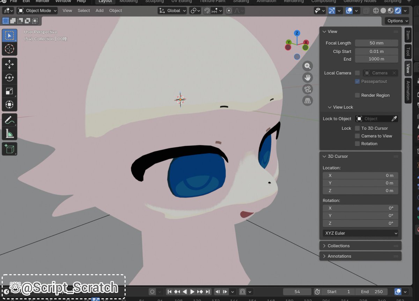
Task: Click the eyedropper next to Lock to Object
Action: tap(394, 119)
